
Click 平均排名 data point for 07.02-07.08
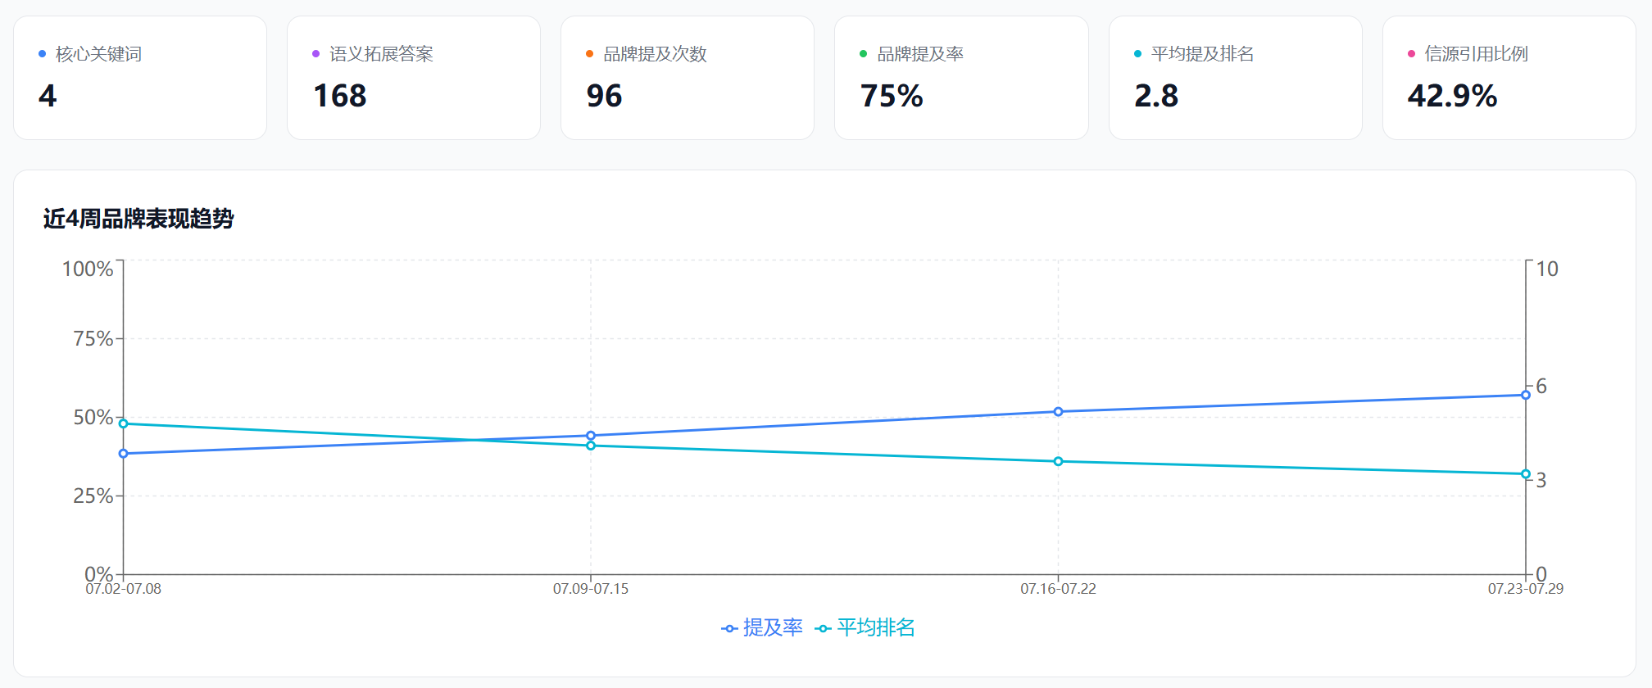[124, 423]
